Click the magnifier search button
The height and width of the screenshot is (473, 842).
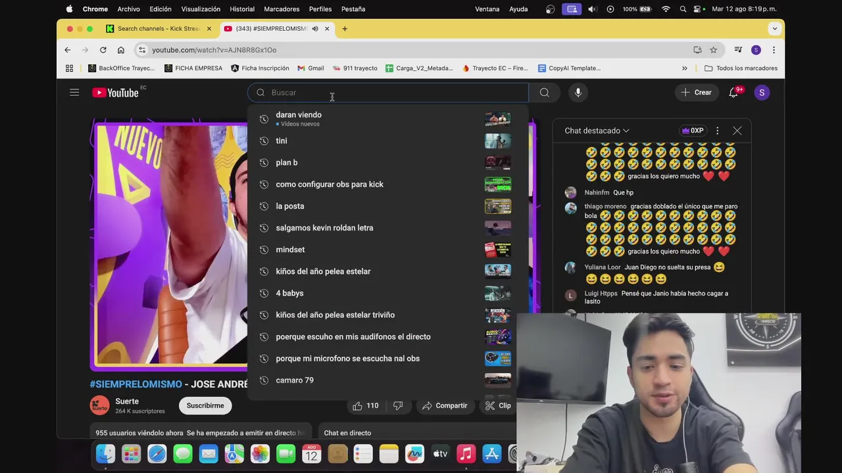(x=545, y=93)
